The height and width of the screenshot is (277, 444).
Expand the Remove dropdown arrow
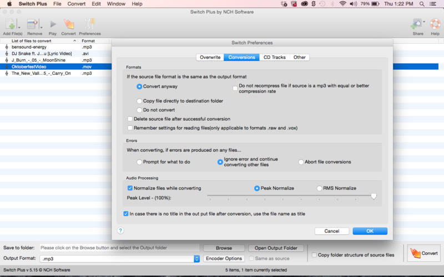coord(41,27)
